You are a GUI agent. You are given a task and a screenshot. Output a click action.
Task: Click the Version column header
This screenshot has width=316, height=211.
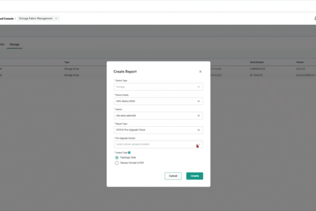coord(300,62)
